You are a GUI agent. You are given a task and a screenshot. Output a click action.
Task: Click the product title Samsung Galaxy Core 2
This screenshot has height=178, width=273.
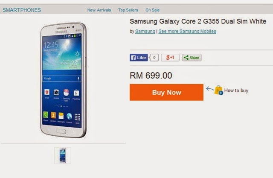198,21
